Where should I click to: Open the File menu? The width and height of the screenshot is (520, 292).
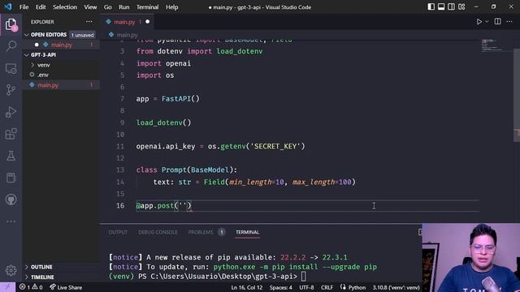pos(24,7)
